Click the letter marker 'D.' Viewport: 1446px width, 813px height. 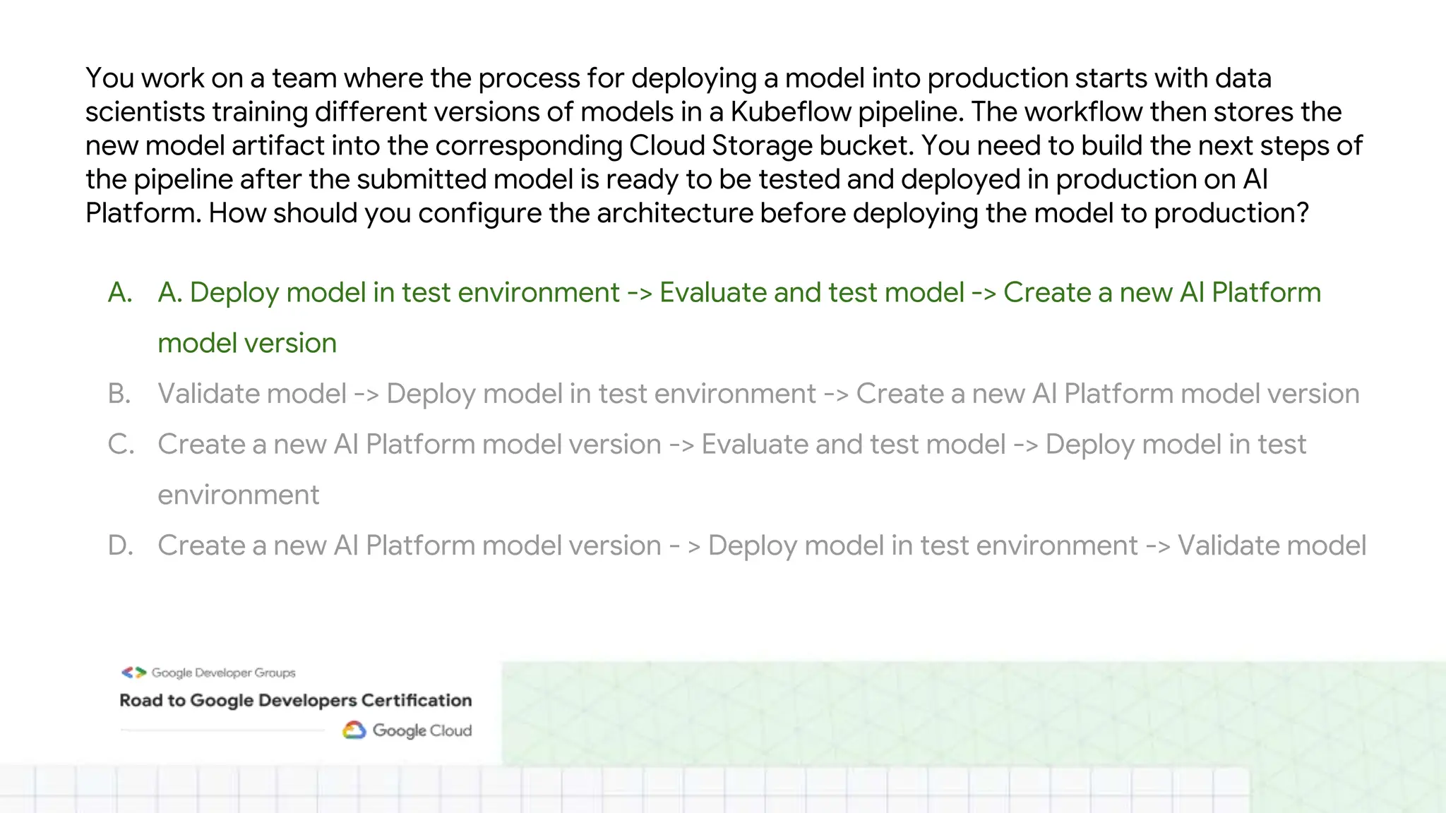121,546
